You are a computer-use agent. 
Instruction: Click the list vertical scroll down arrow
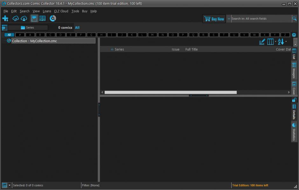(x=295, y=44)
